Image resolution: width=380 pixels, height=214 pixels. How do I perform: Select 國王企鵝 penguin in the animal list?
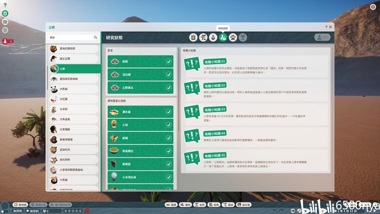tap(74, 58)
